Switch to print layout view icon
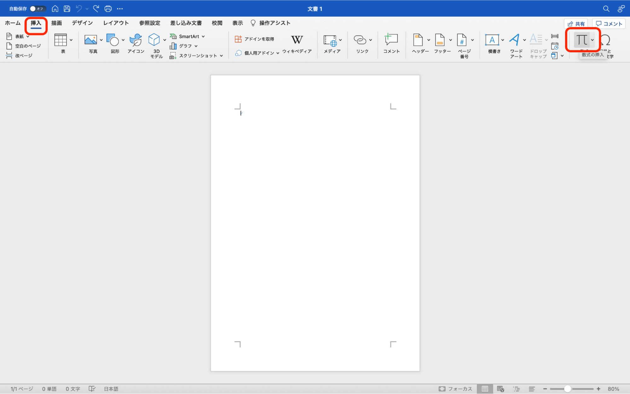 point(485,389)
